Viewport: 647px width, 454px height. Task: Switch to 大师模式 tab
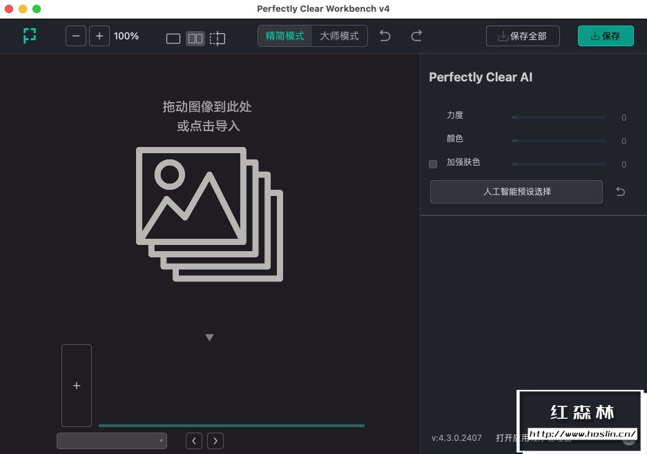tap(339, 36)
